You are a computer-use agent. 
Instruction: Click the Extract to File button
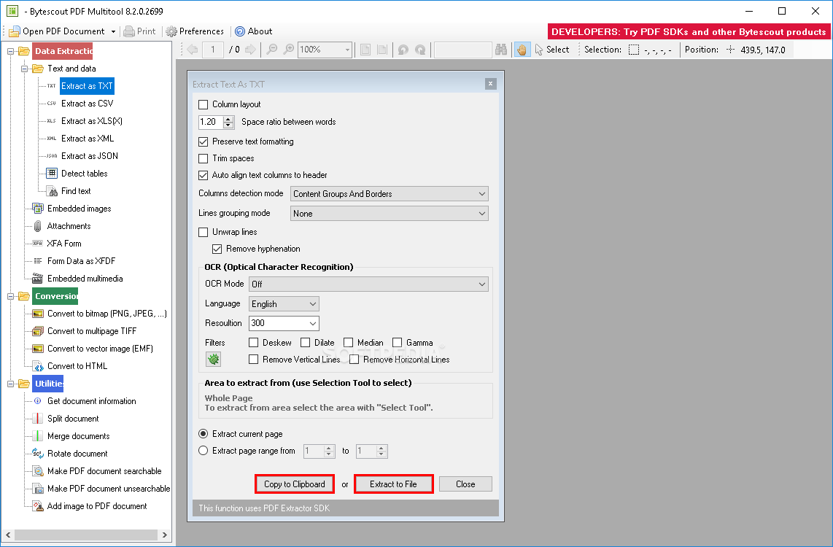click(x=394, y=484)
